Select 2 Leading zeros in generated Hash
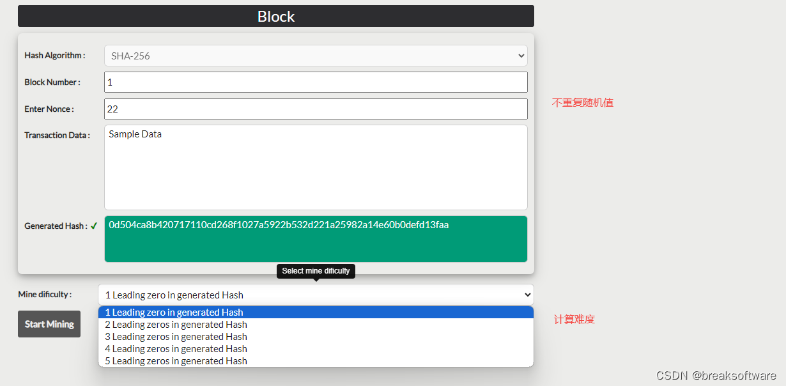Image resolution: width=786 pixels, height=386 pixels. pyautogui.click(x=316, y=325)
